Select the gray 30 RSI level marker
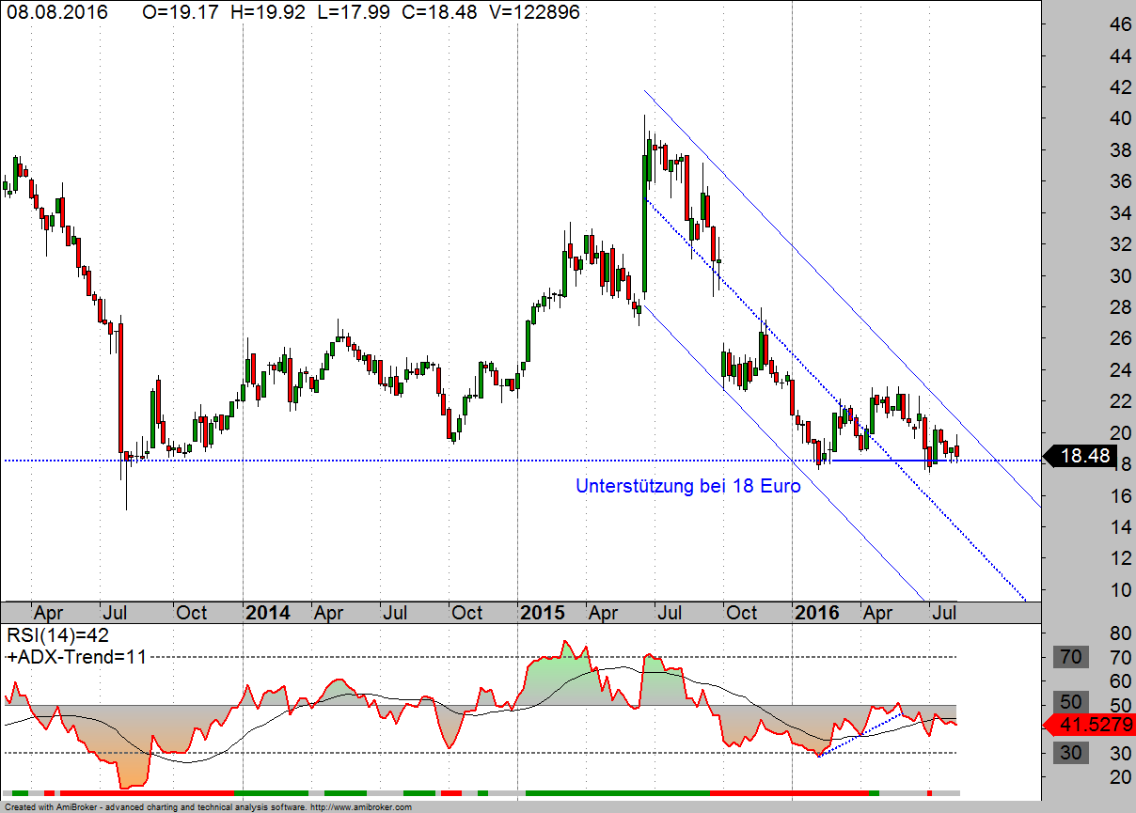This screenshot has width=1136, height=813. [x=1071, y=753]
